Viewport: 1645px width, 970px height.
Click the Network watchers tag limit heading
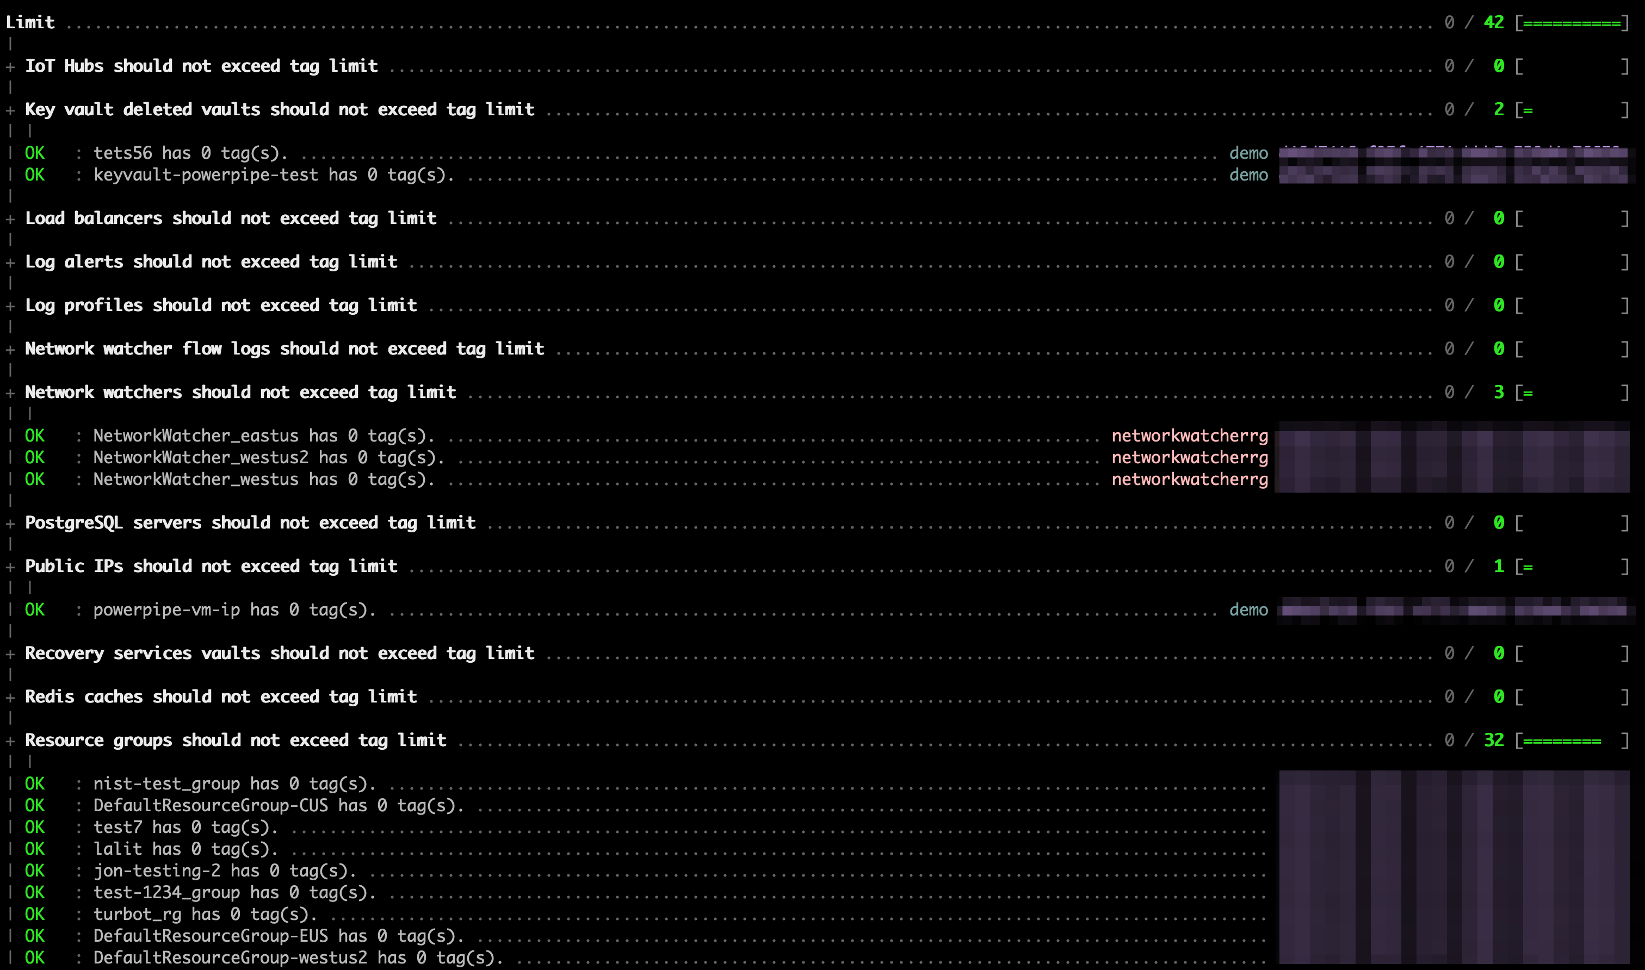pyautogui.click(x=240, y=392)
